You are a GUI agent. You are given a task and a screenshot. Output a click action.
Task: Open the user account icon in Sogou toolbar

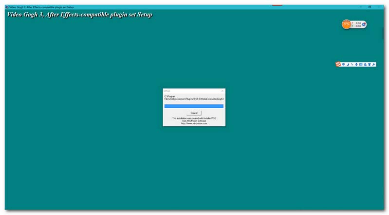click(365, 64)
